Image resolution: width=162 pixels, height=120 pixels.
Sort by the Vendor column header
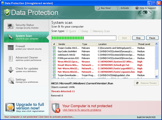click(68, 44)
